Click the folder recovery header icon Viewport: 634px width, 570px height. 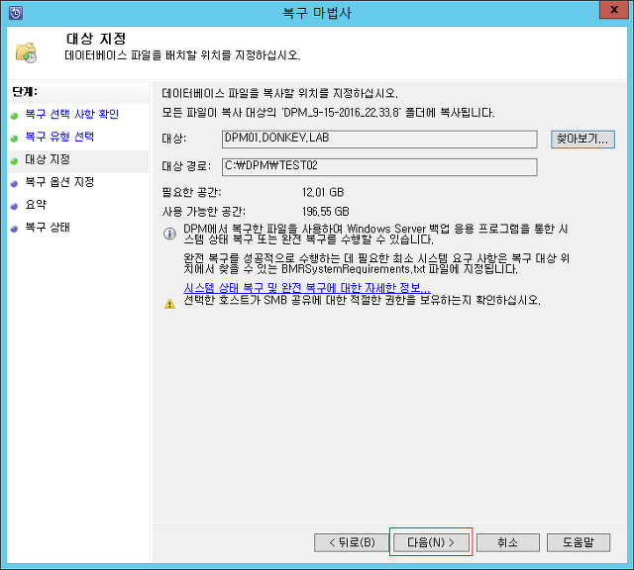(x=26, y=52)
